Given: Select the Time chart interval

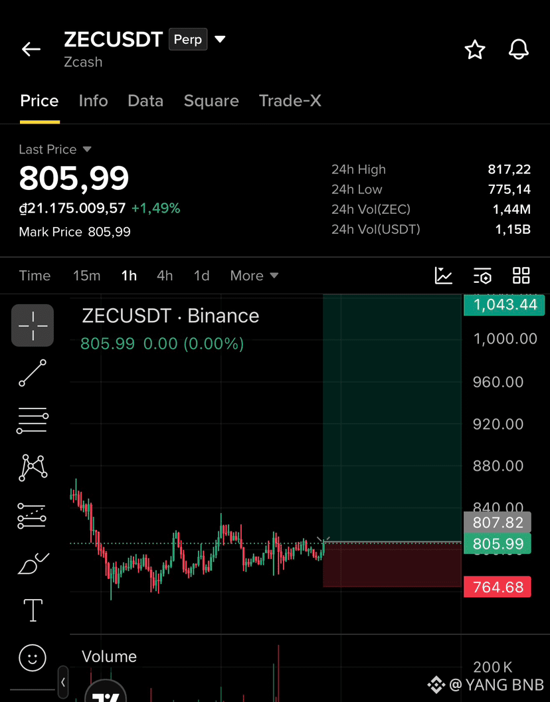Looking at the screenshot, I should pos(35,276).
